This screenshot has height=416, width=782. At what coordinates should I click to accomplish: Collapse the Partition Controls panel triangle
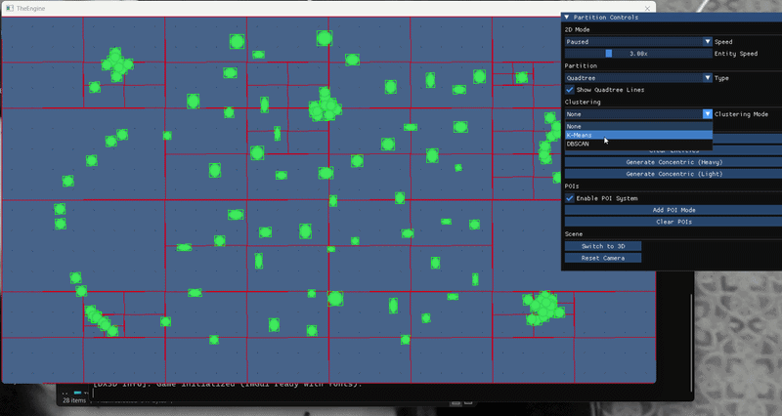(567, 18)
